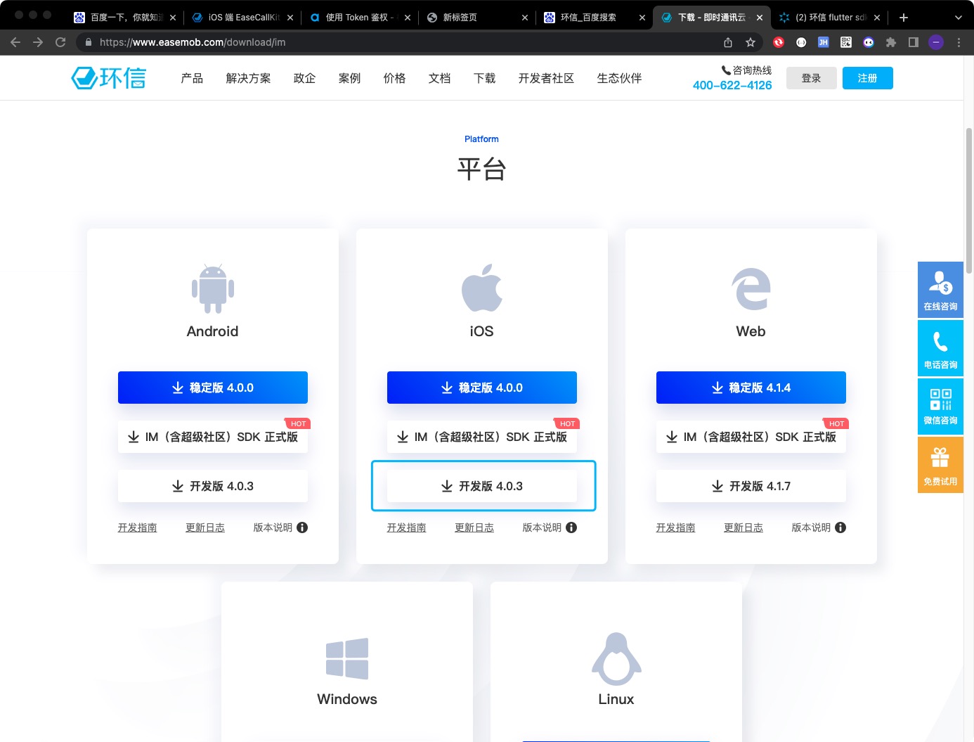Close the 下载 - 即时通讯云 tab
This screenshot has height=742, width=974.
point(760,18)
